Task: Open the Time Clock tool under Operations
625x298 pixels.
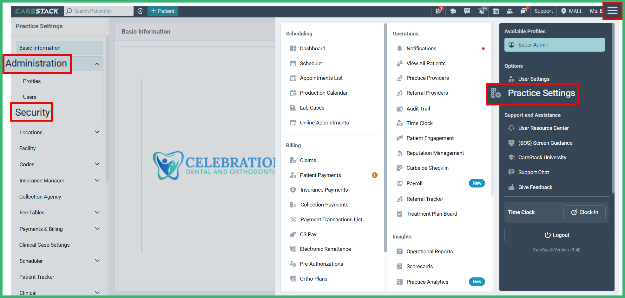Action: pos(419,123)
